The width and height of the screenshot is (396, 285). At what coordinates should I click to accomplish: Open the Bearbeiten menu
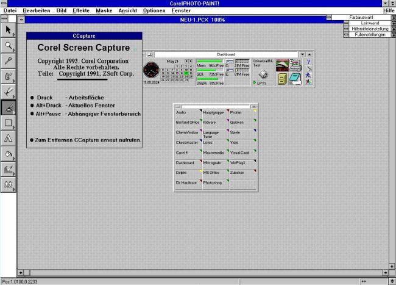(37, 10)
